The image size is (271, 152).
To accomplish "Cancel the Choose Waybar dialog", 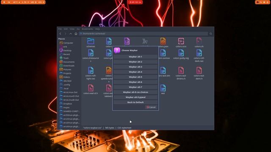I will 151,107.
